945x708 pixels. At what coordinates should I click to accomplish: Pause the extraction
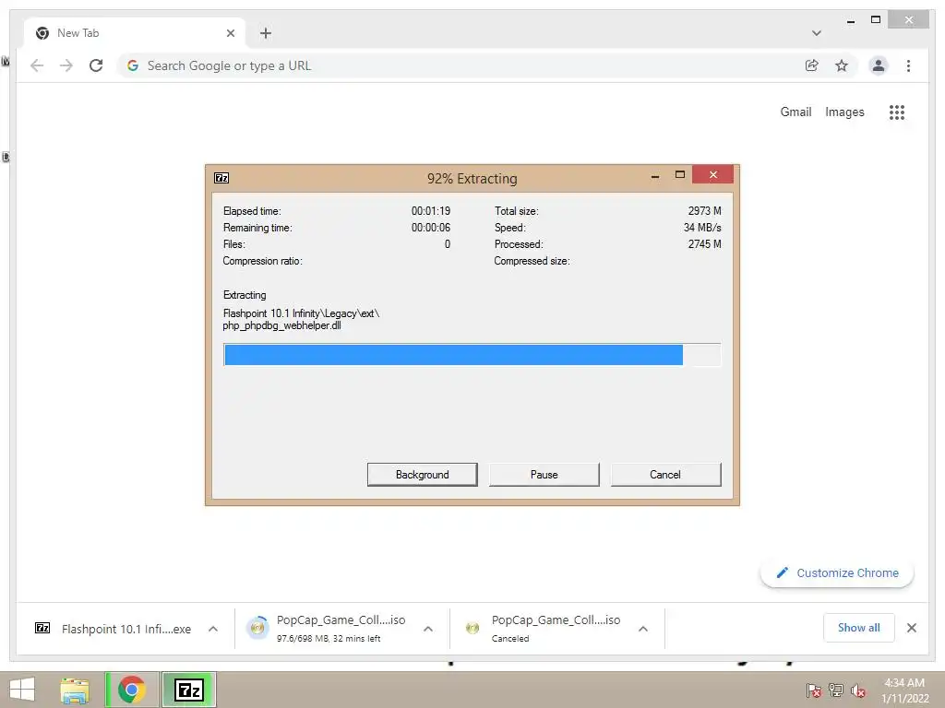coord(544,475)
